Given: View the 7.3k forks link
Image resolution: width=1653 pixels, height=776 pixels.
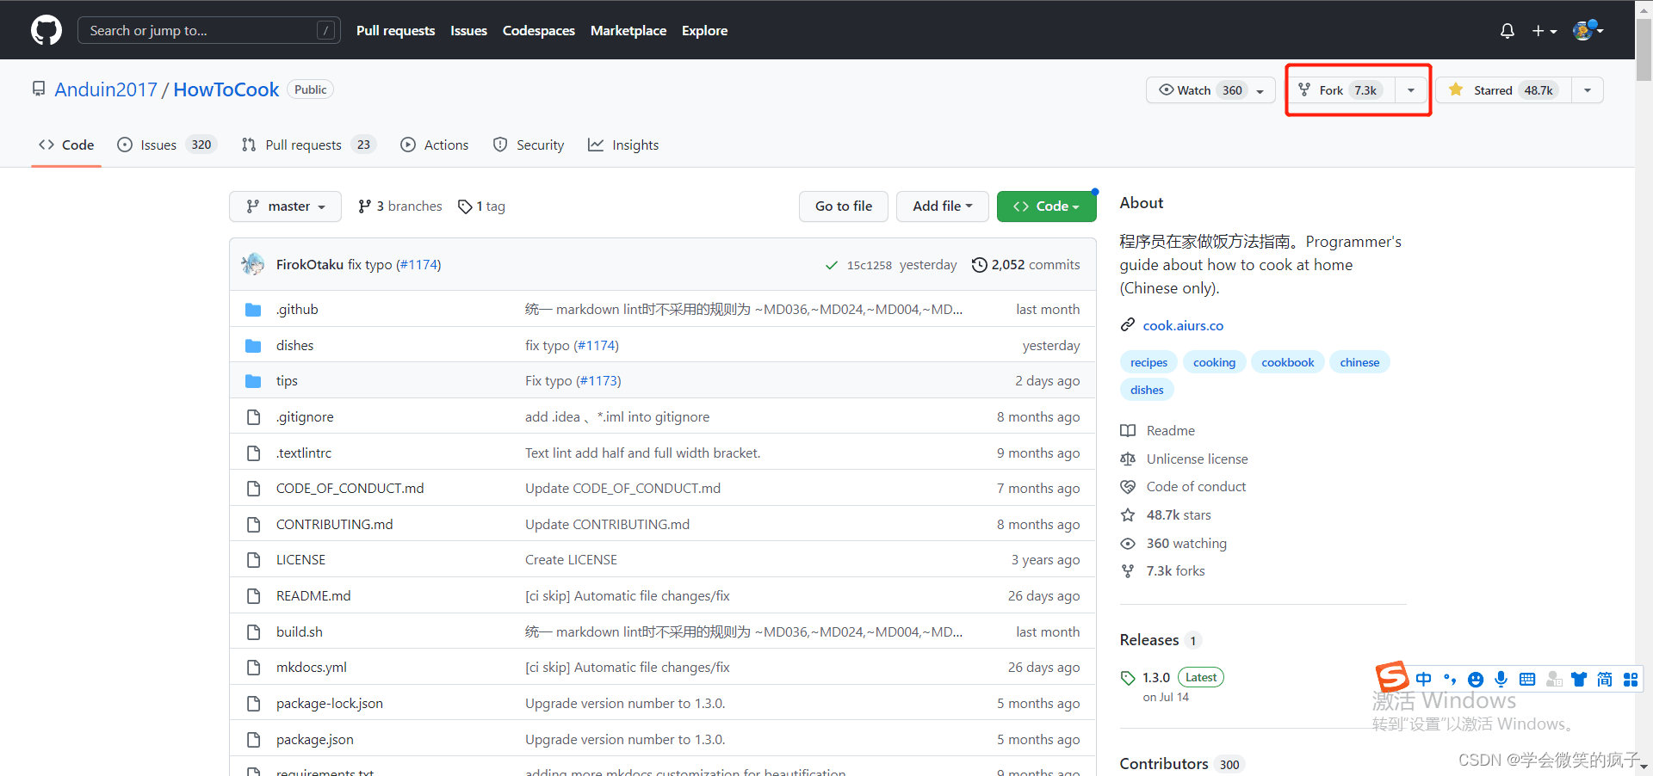Looking at the screenshot, I should [x=1163, y=570].
